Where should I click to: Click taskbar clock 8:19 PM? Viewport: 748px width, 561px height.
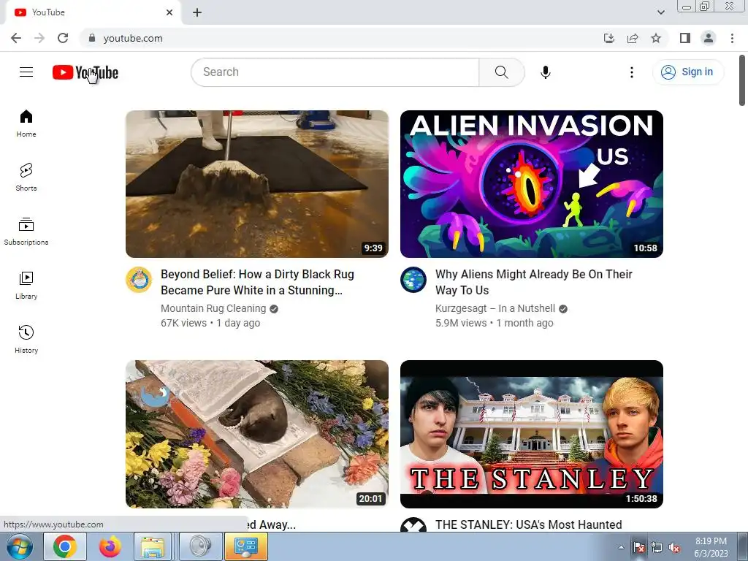pos(711,547)
